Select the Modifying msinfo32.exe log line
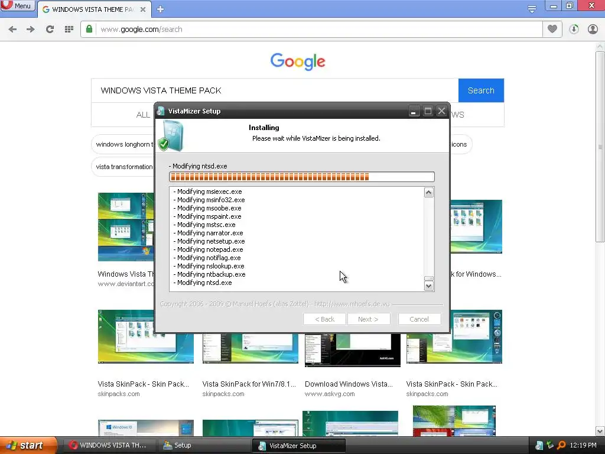 tap(209, 200)
